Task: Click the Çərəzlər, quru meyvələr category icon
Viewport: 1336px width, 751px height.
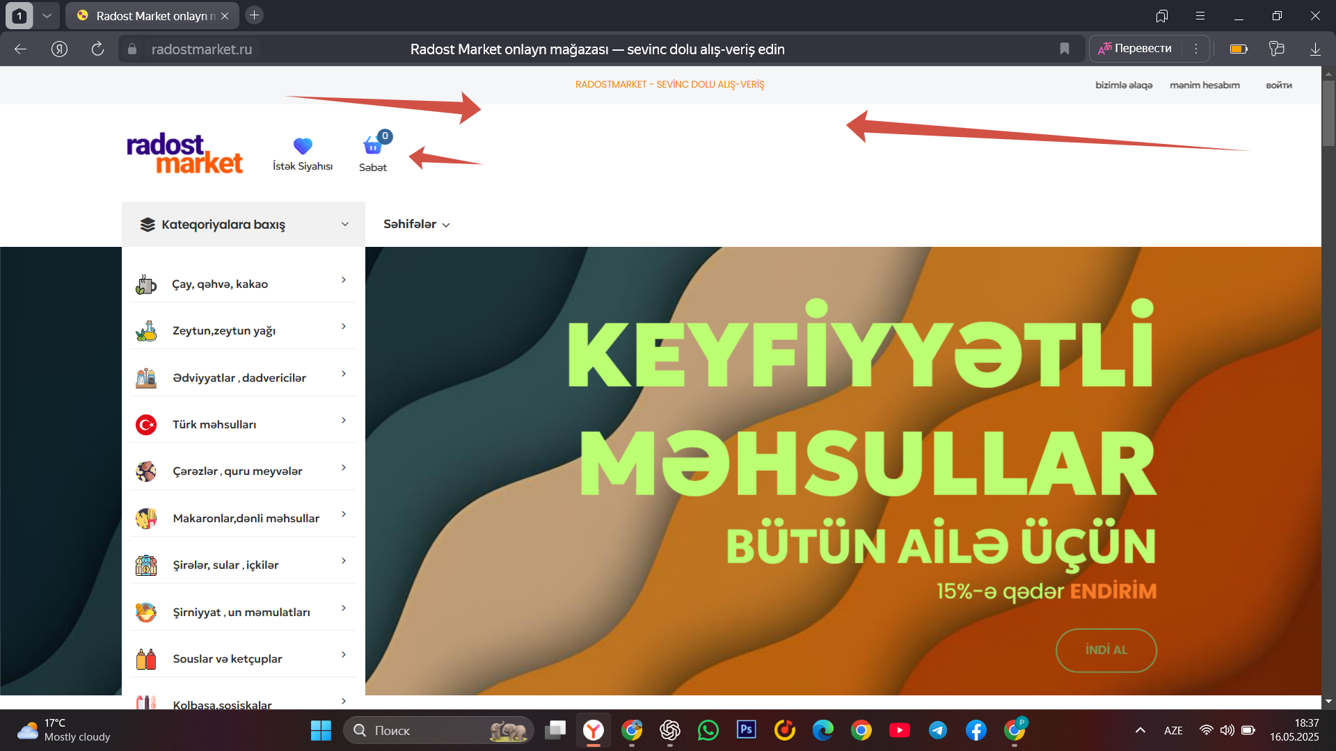Action: tap(146, 471)
